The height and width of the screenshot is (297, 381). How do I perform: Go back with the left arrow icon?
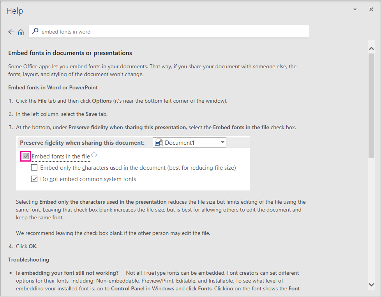[x=11, y=32]
